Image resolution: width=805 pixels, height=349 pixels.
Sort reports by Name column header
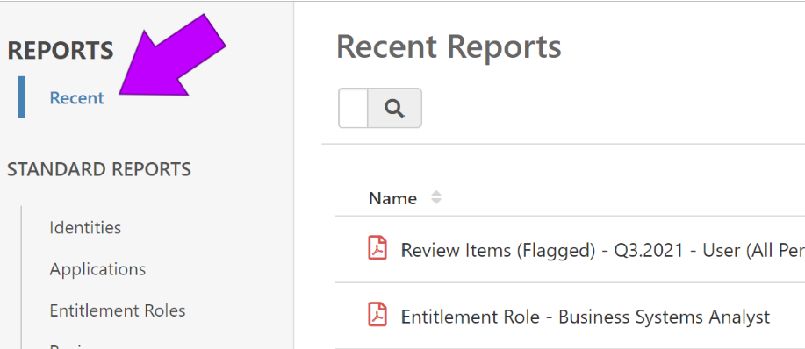click(x=392, y=198)
